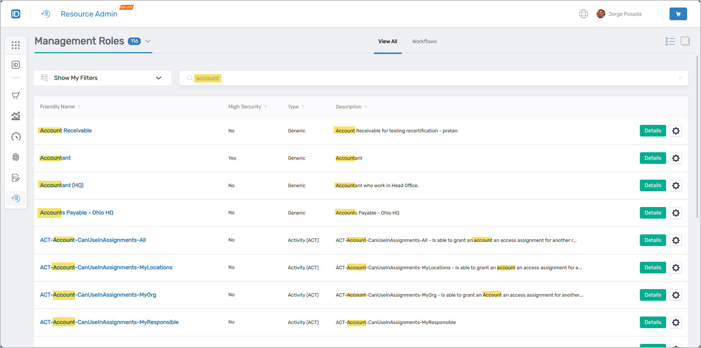Toggle ascending sort on High Security column

click(266, 106)
